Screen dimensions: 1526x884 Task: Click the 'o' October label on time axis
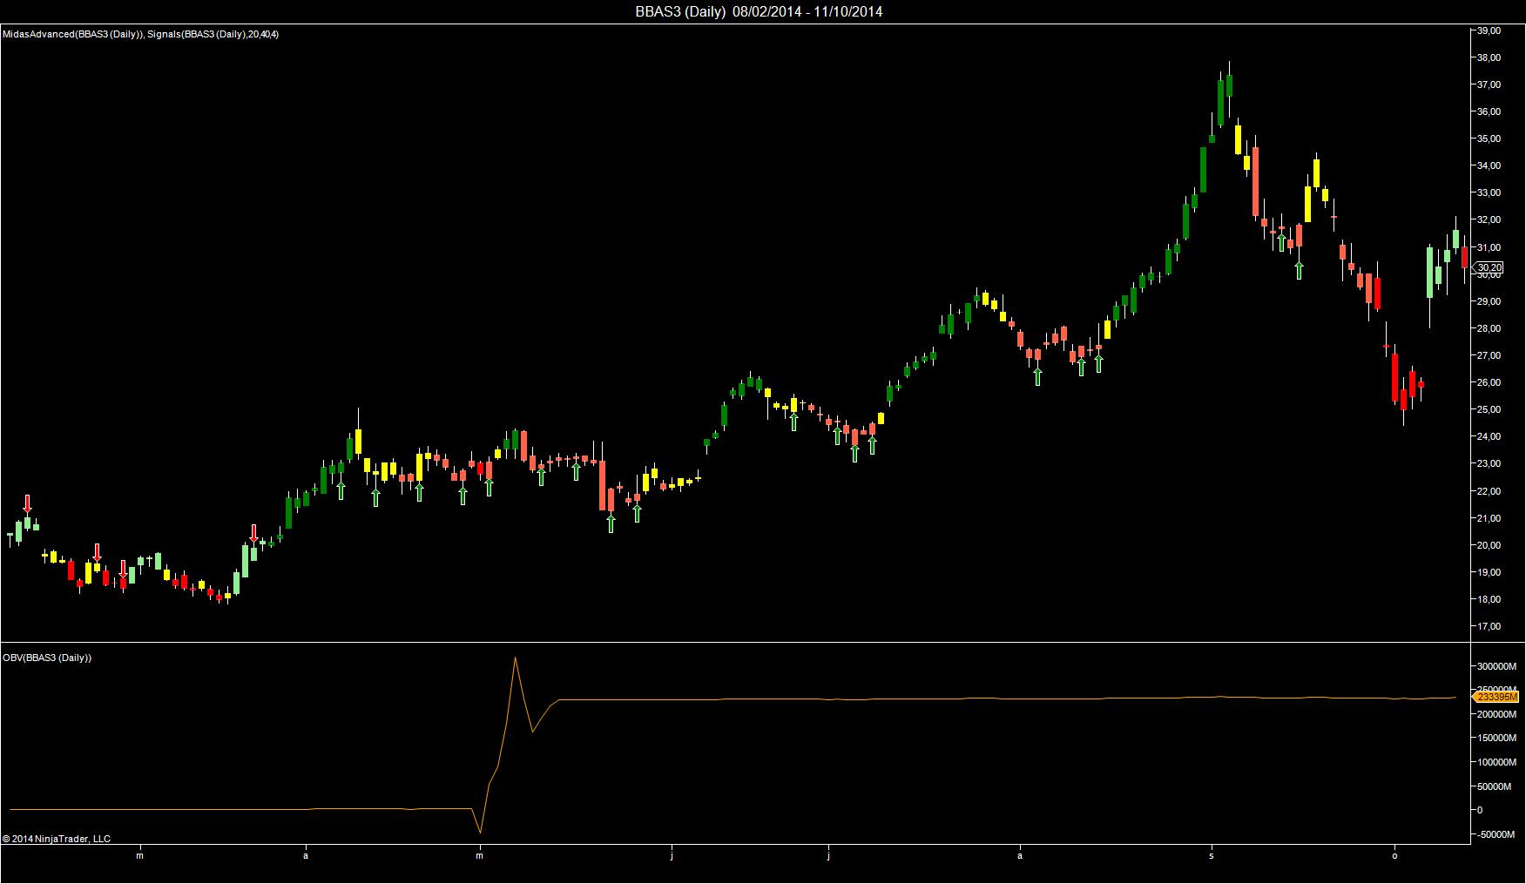click(x=1394, y=855)
